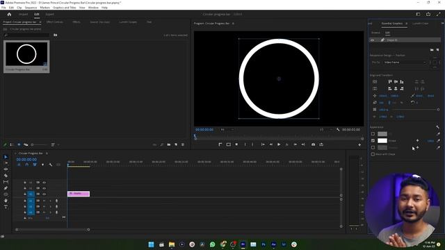Select the Hand tool
The image size is (445, 250).
(x=6, y=201)
